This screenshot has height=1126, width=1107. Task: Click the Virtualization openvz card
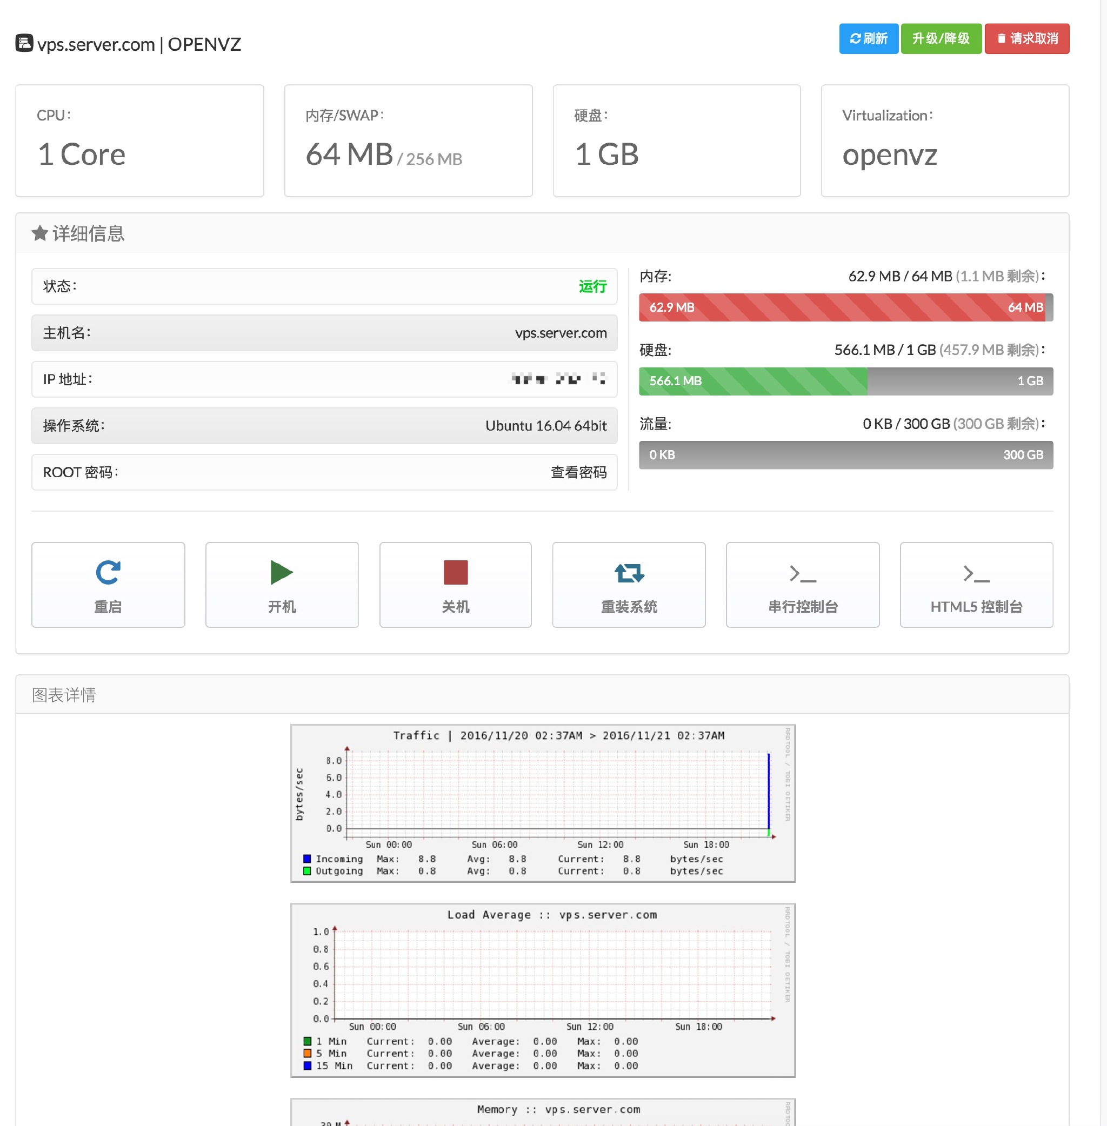pyautogui.click(x=945, y=140)
